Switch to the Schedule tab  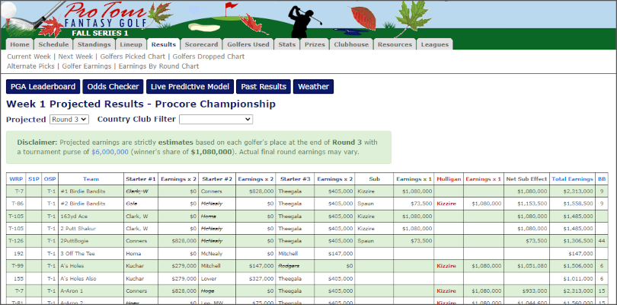[53, 44]
